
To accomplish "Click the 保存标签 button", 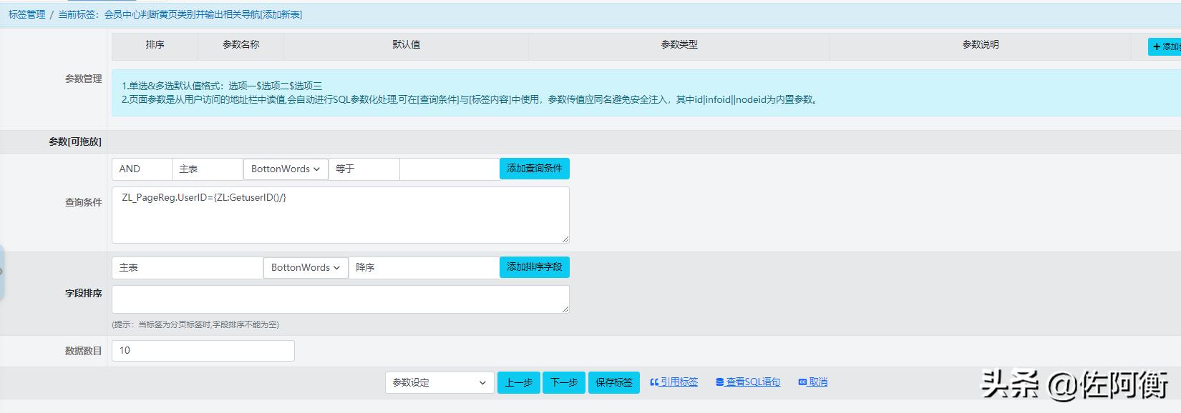I will point(614,382).
